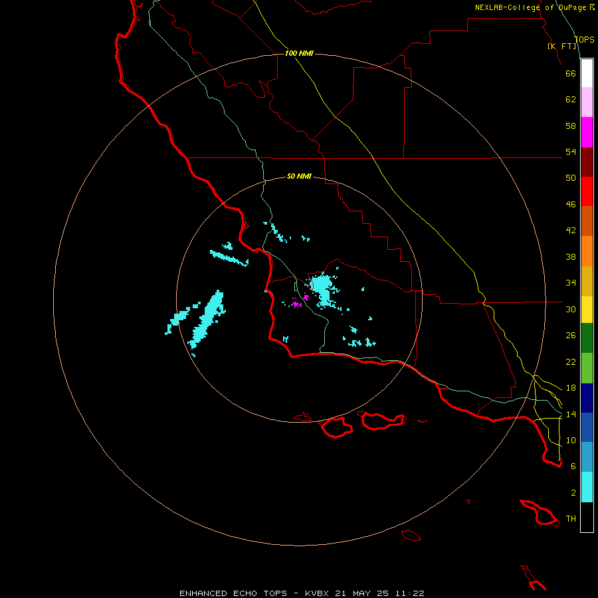Click the "100 NMI" range ring label
This screenshot has width=598, height=598.
(x=299, y=53)
